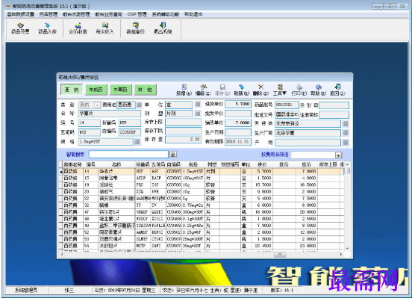The width and height of the screenshot is (412, 304).
Task: Click lookup button beside 生产厂商 field
Action: tap(346, 133)
